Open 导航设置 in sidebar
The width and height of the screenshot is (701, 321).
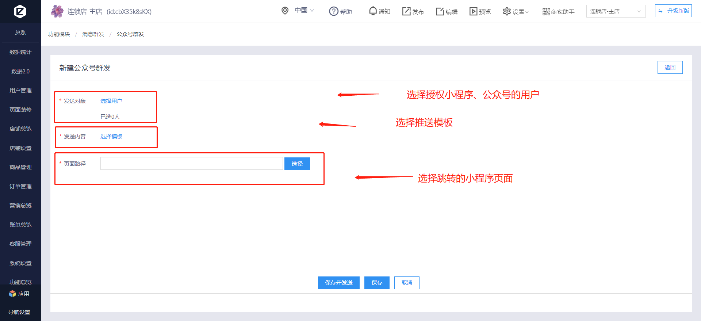pyautogui.click(x=19, y=312)
